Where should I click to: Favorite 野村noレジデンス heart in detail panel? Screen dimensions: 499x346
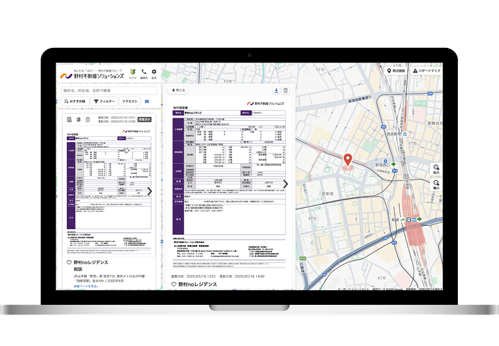click(174, 284)
